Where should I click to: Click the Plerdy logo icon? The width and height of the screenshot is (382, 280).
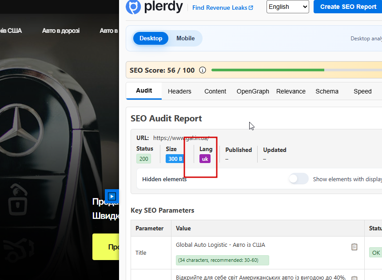133,7
